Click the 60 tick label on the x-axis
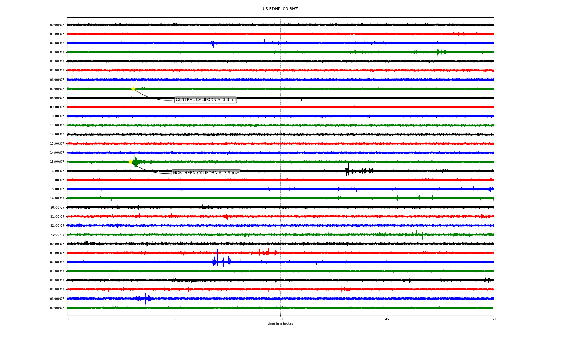Viewport: 561px width, 350px height. pyautogui.click(x=494, y=319)
